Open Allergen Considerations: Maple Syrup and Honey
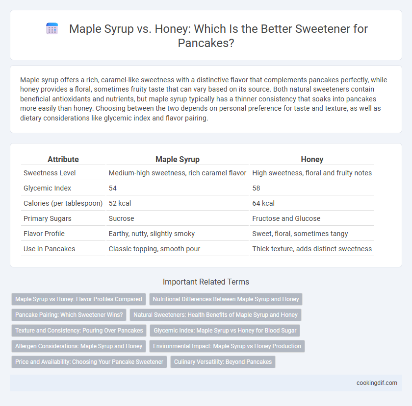 click(x=78, y=346)
